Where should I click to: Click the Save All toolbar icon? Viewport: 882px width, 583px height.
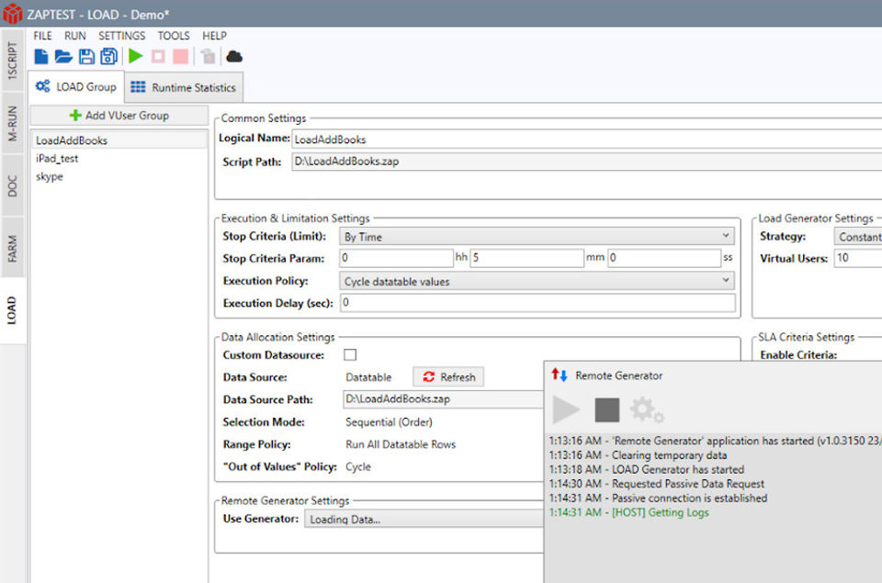point(108,57)
